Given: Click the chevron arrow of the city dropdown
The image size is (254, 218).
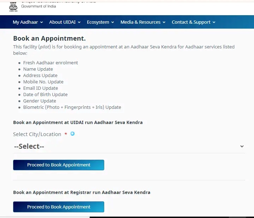Looking at the screenshot, I should coord(242,146).
